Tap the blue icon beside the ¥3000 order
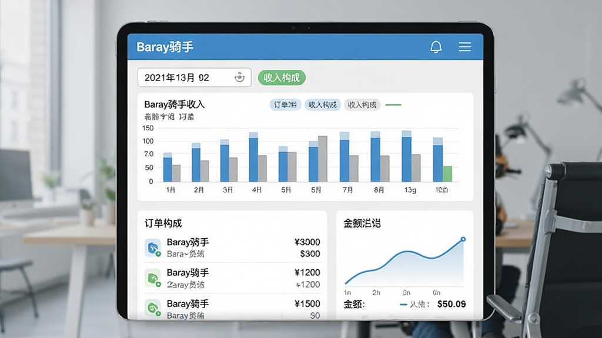602x338 pixels. (153, 248)
